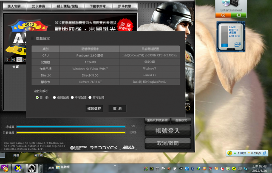The image size is (272, 173).
Task: Open the 新手教學 beginner tutorial tab
Action: point(125,7)
